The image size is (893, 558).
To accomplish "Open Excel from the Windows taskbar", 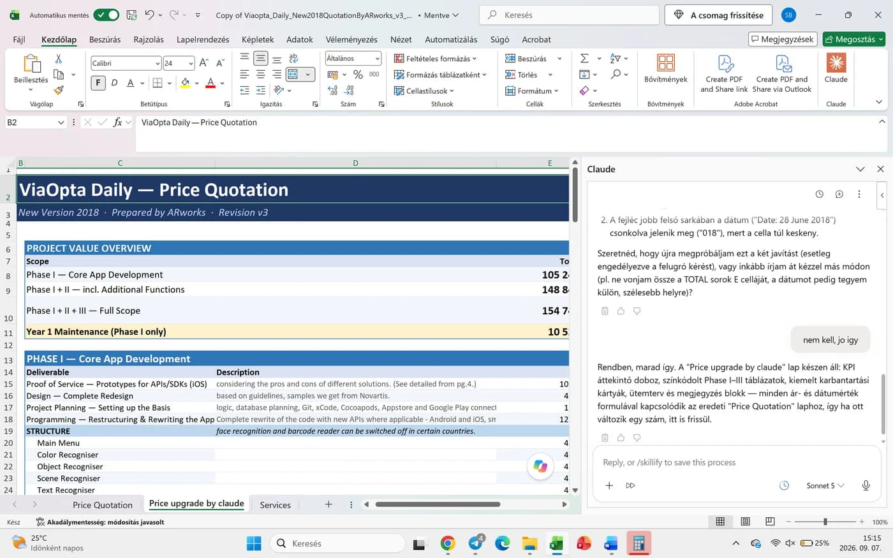I will [556, 543].
